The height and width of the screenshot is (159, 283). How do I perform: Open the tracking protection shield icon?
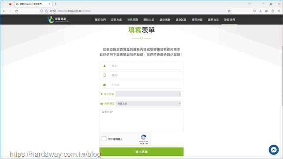pos(42,11)
